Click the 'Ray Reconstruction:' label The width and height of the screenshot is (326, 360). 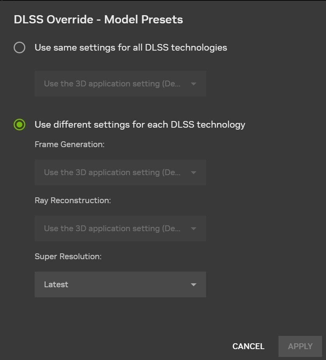(73, 200)
